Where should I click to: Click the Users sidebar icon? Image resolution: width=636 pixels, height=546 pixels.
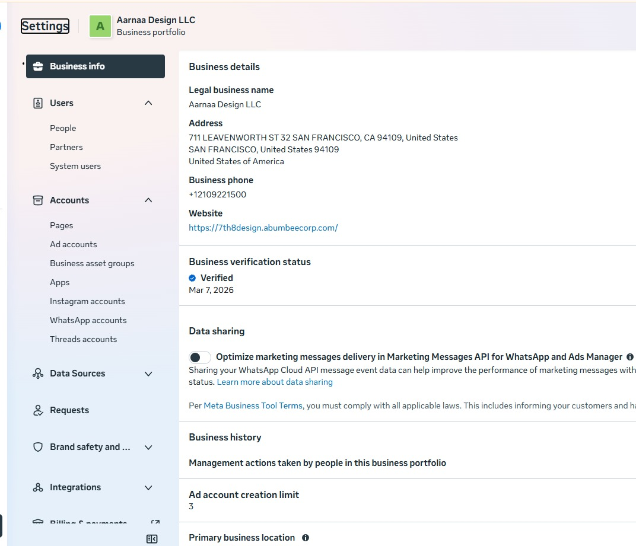38,103
